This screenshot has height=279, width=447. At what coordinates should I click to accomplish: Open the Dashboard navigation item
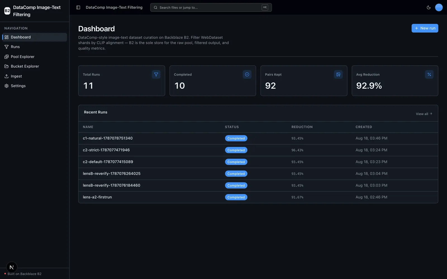tap(35, 37)
